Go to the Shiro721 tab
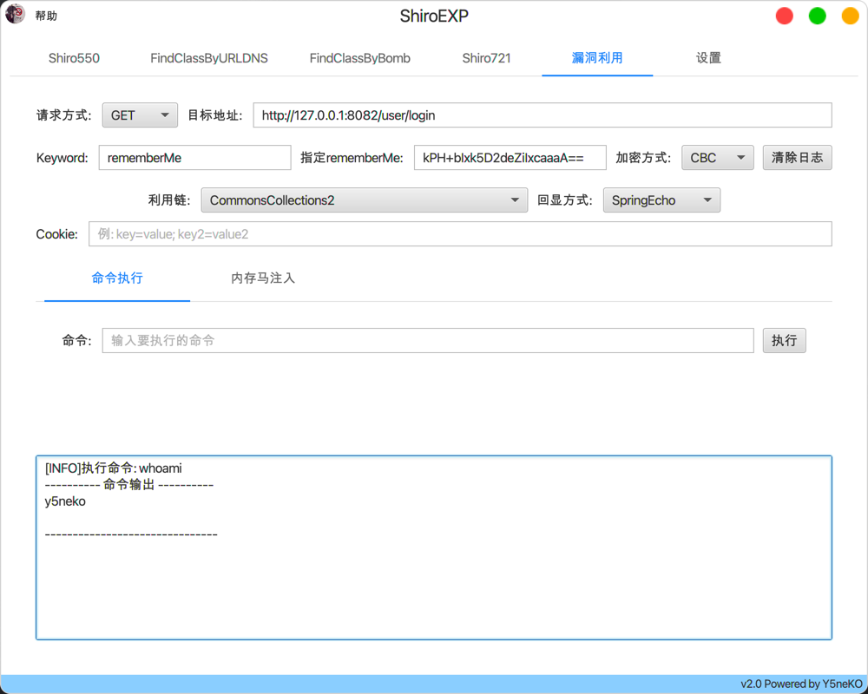The width and height of the screenshot is (868, 694). [x=487, y=58]
